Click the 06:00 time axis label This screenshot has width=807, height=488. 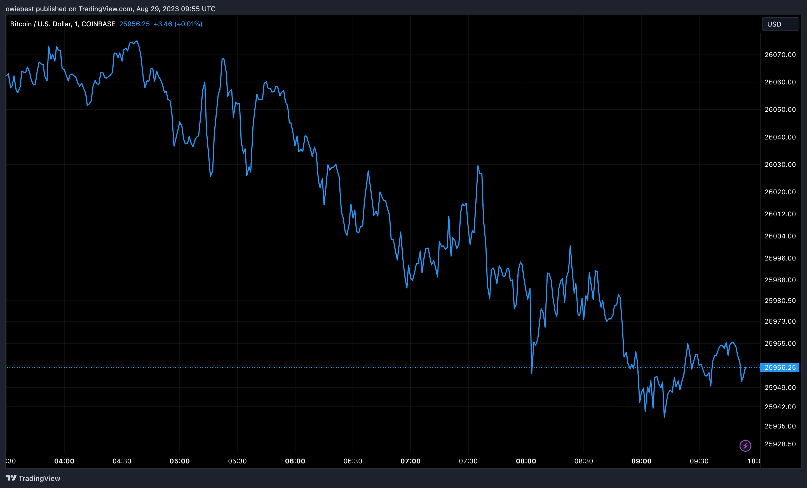click(295, 461)
